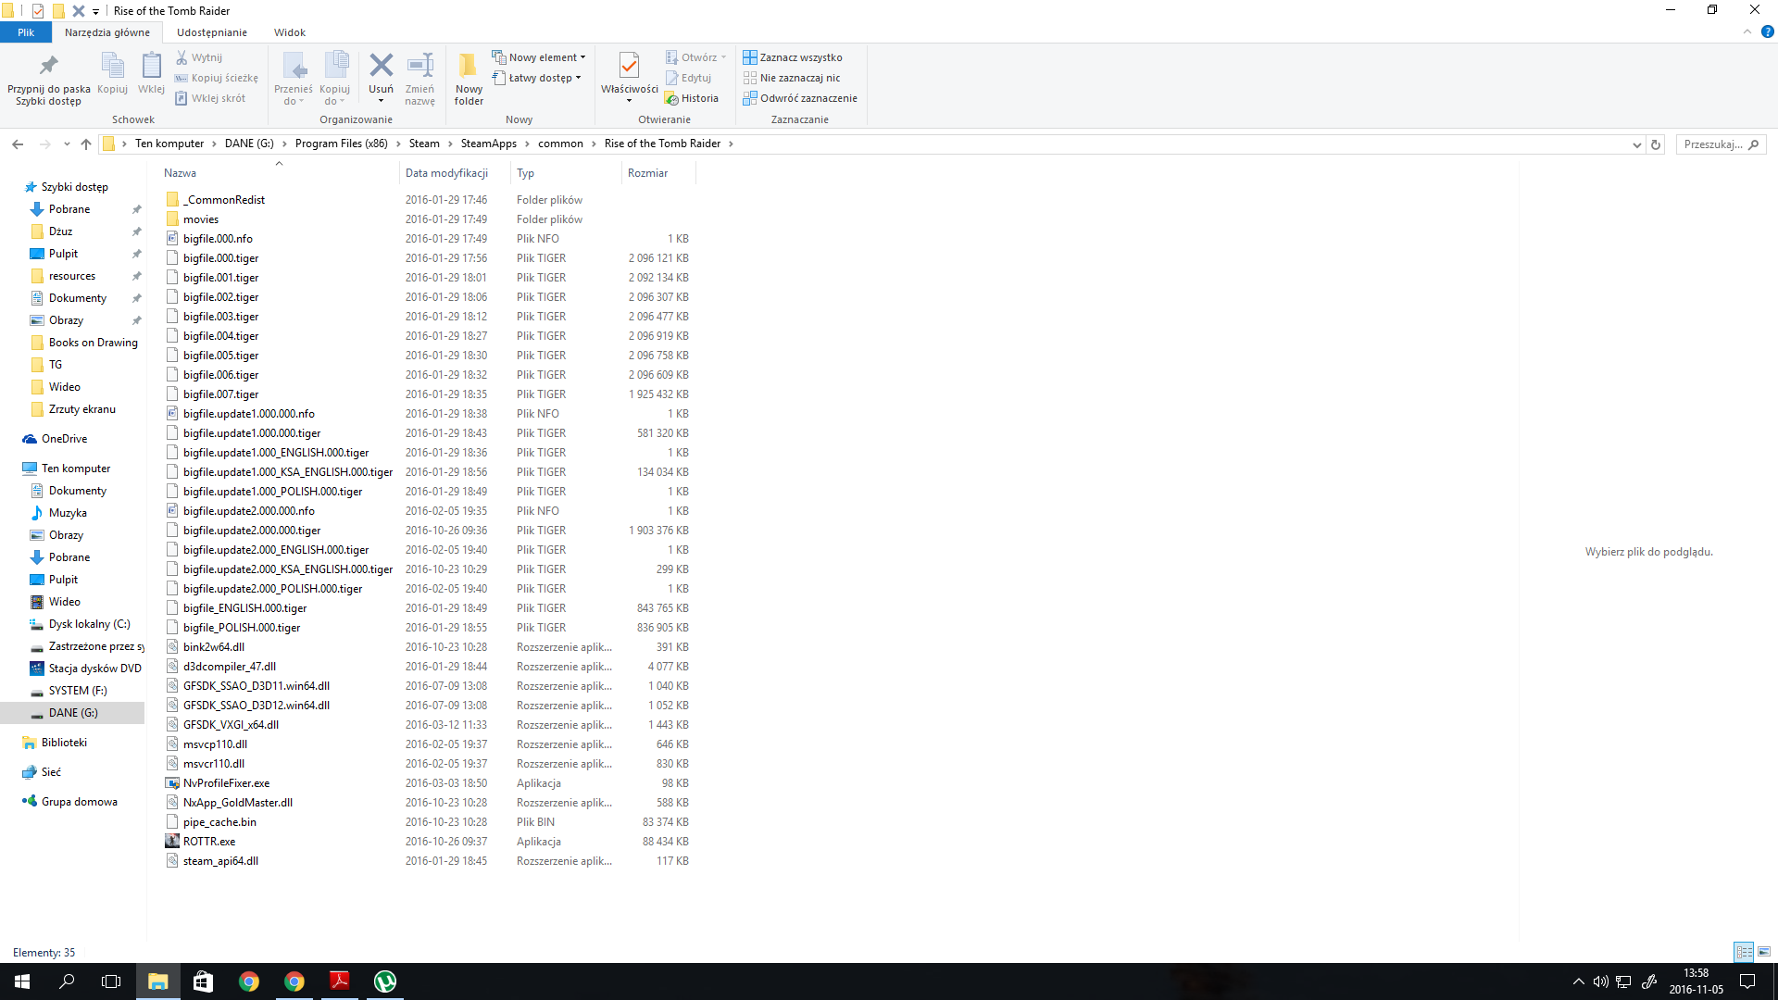This screenshot has height=1000, width=1778.
Task: Select bigfile_POLISH.000.tiger file
Action: 242,628
